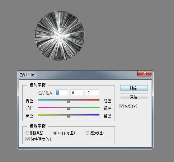Select the 中间调(D) midtones radio button
Image resolution: width=174 pixels, height=162 pixels.
pyautogui.click(x=55, y=132)
